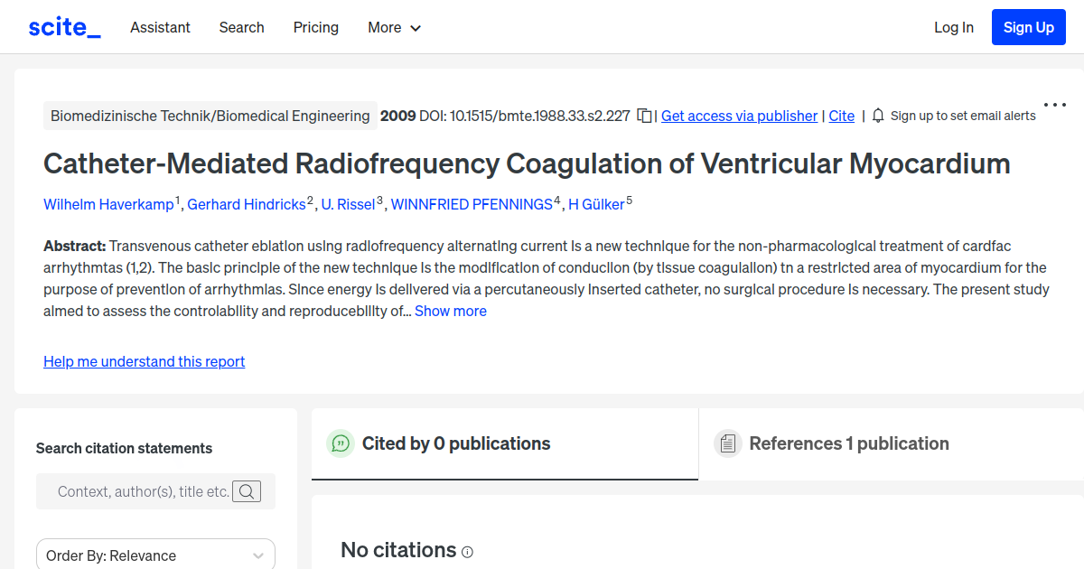Select the Cited by 0 publications tab

(x=455, y=443)
